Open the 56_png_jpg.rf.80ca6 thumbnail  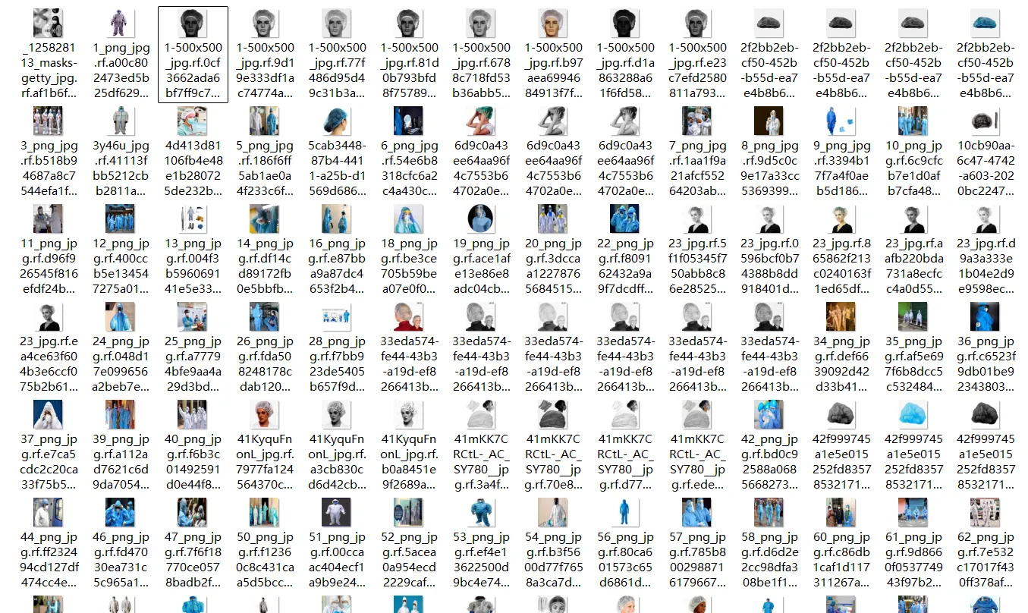(626, 513)
